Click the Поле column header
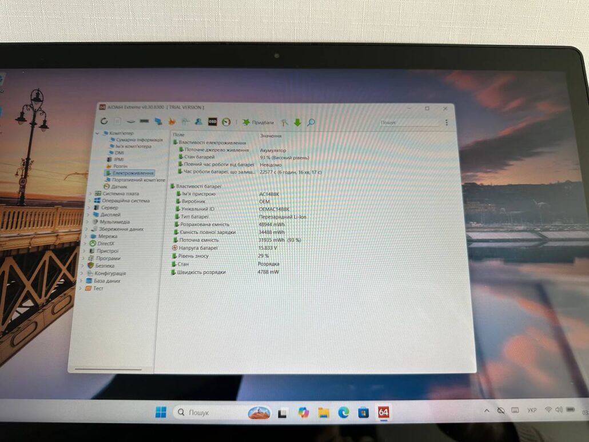Viewport: 589px width, 442px height. coord(179,135)
